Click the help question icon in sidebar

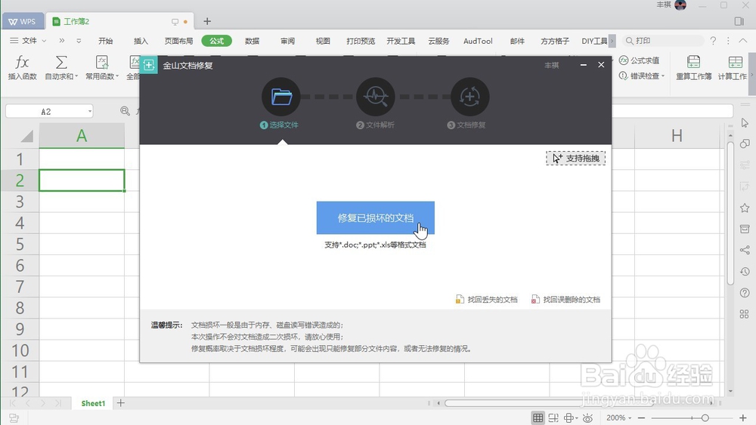point(745,293)
